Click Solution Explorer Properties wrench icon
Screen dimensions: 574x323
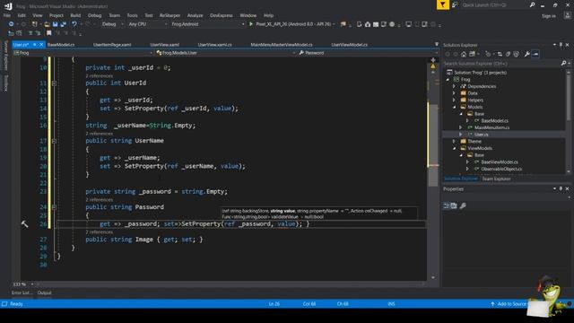(526, 54)
